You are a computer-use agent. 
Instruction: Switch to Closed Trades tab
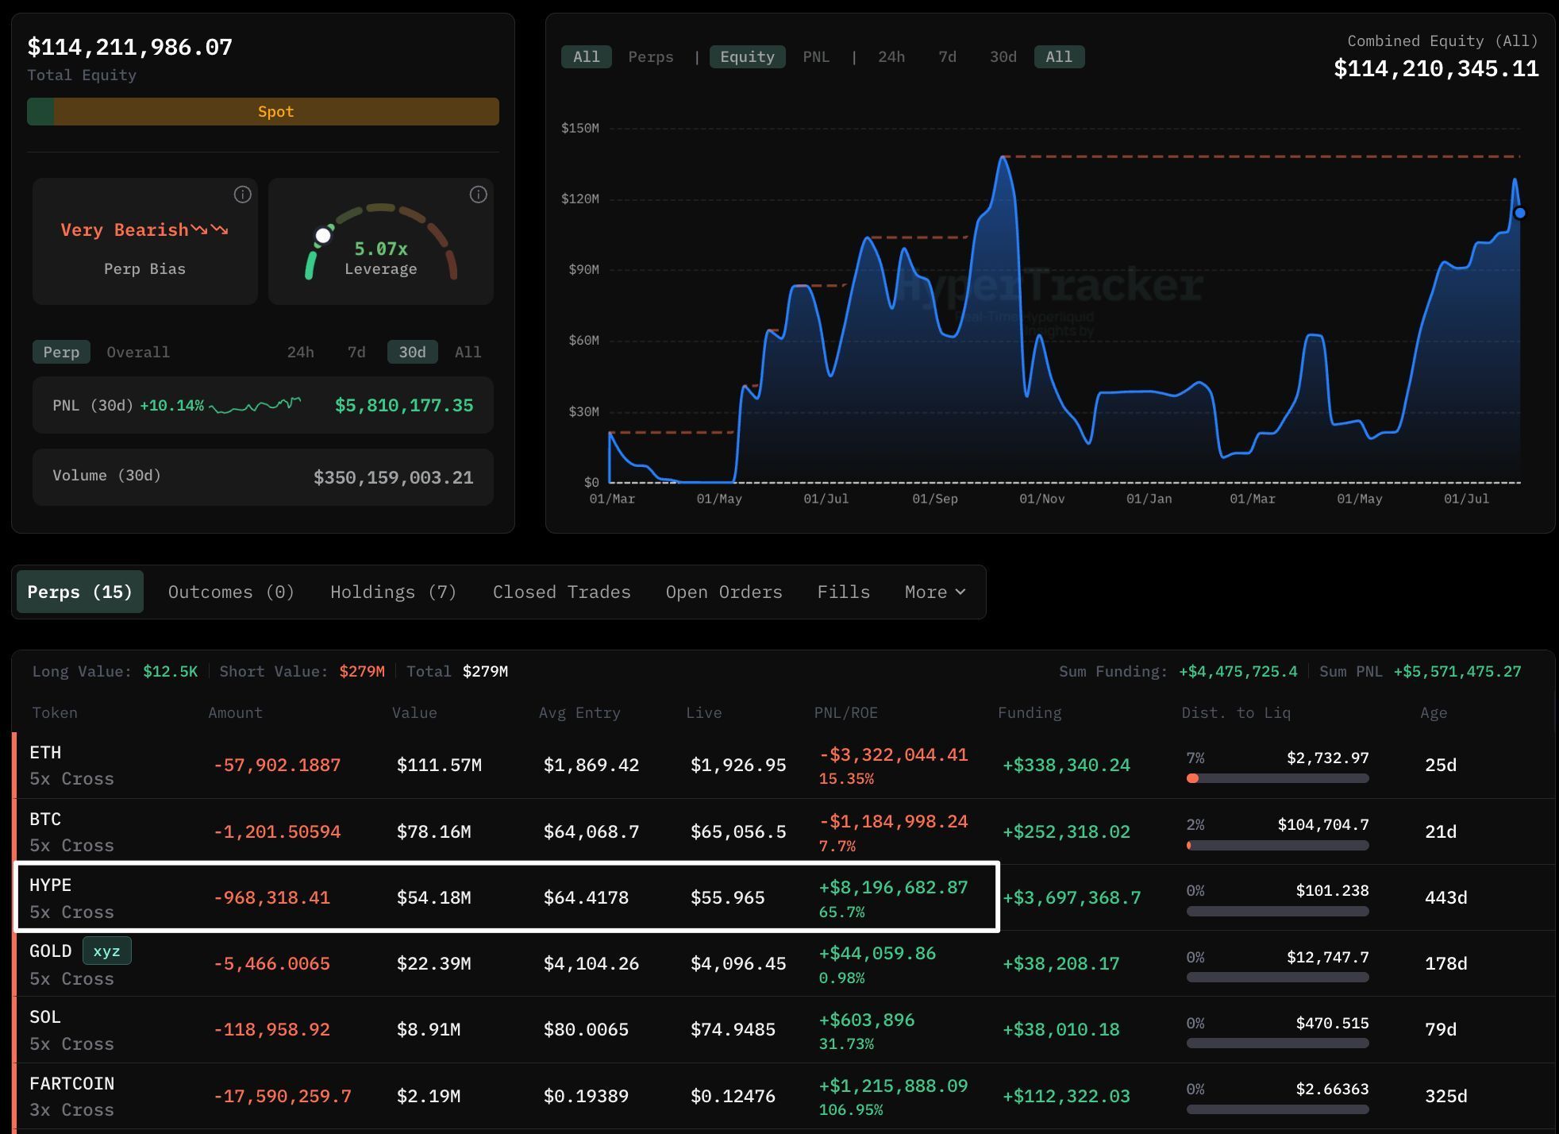562,592
